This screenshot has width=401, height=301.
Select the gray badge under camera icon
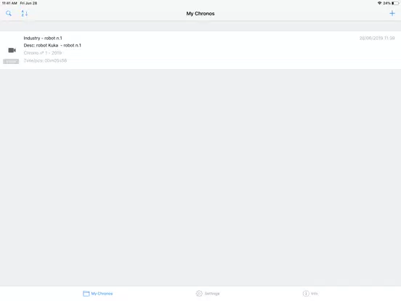tap(11, 61)
